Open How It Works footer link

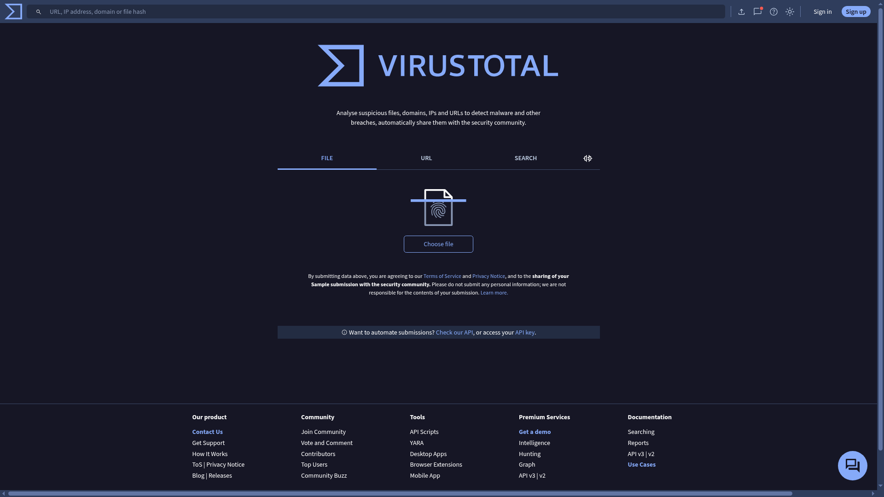[209, 454]
